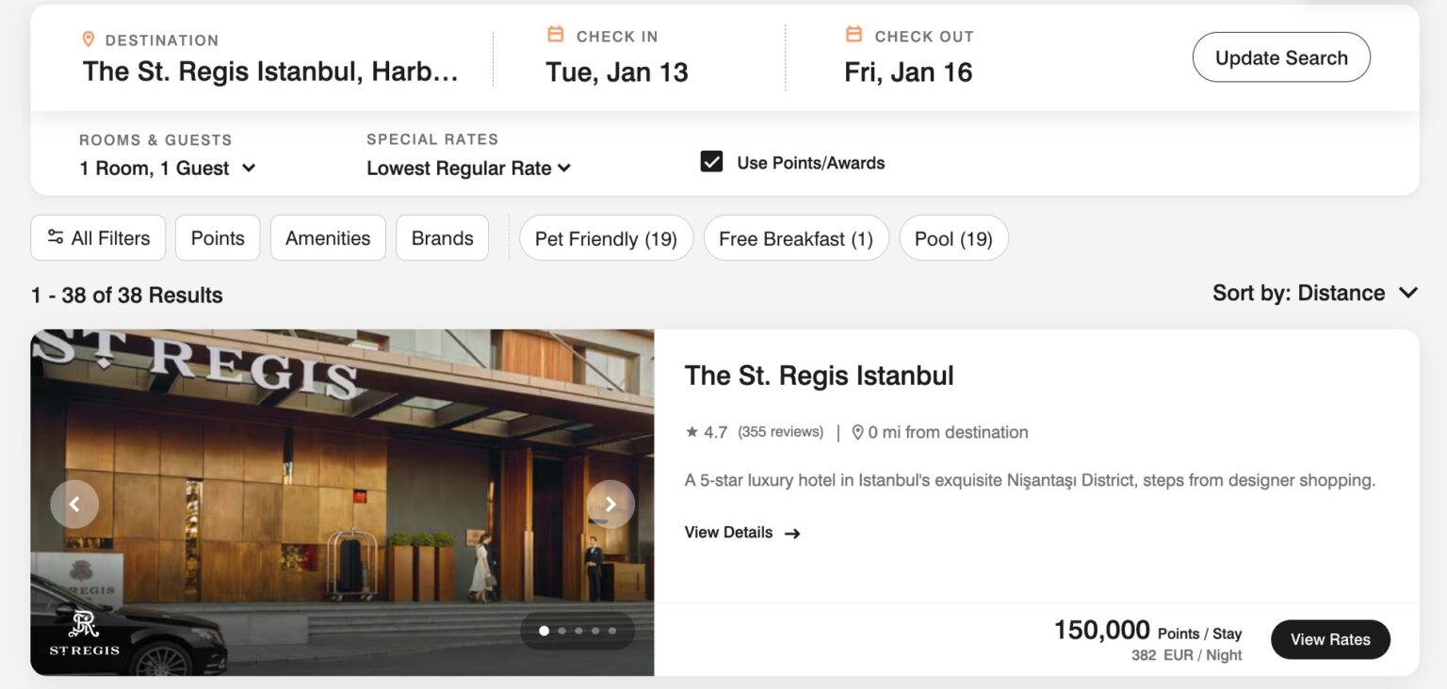Go back a photo using the left carousel arrow

click(74, 505)
